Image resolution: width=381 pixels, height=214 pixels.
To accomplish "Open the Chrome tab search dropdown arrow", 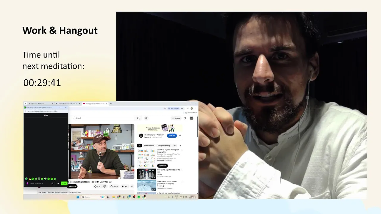I will [x=26, y=103].
